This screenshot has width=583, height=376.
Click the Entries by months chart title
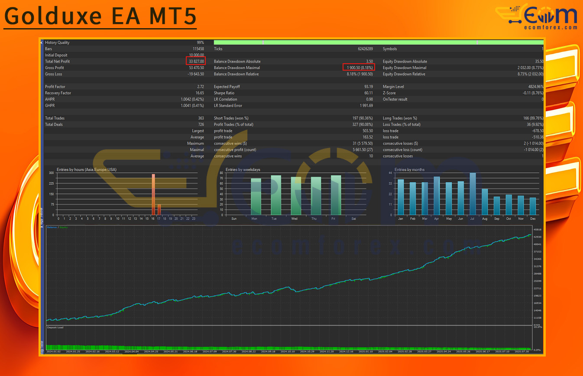pos(409,169)
